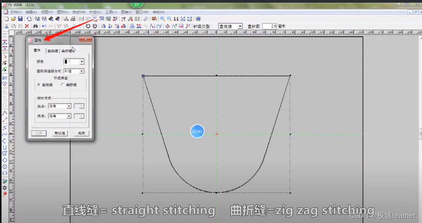422x223 pixels.
Task: Click the zoom to fit icon after 1:1
Action: click(x=183, y=19)
